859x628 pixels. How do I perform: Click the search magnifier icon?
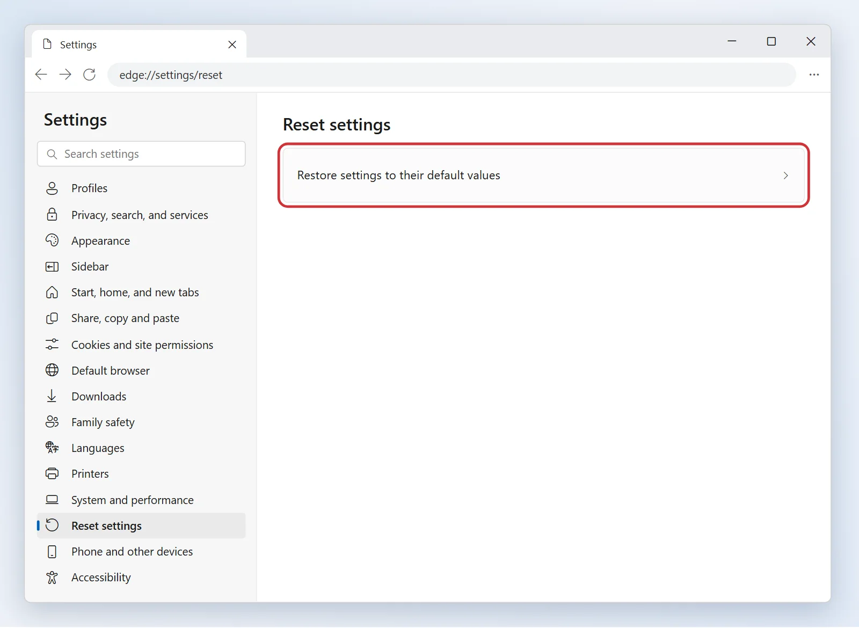tap(52, 154)
